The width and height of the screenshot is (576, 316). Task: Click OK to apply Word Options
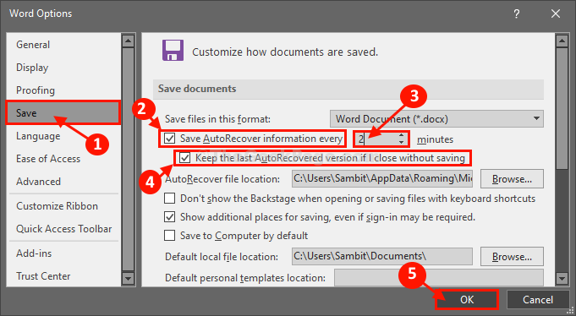pos(467,299)
